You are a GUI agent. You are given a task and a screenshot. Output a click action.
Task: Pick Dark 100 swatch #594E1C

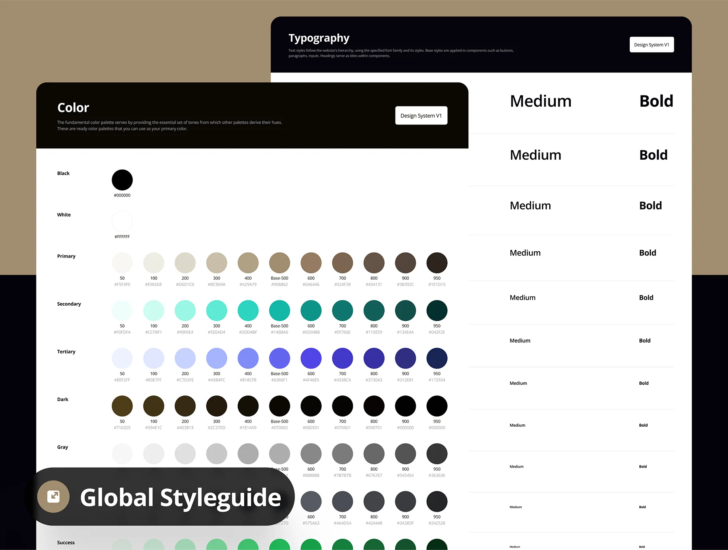(x=154, y=406)
